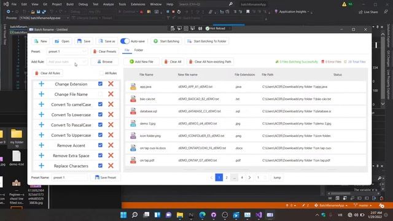Click plus icon beside Convert To Lowercase
This screenshot has width=393, height=221.
42,115
